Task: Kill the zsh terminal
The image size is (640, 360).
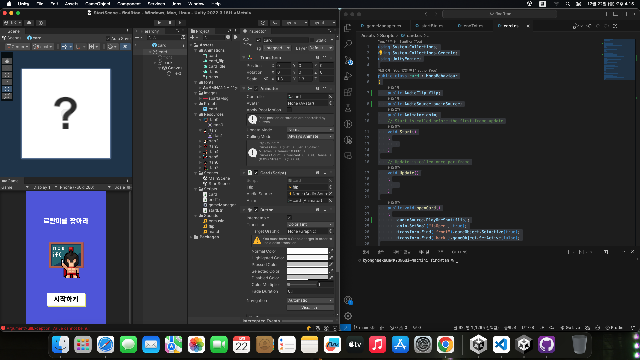Action: (606, 252)
